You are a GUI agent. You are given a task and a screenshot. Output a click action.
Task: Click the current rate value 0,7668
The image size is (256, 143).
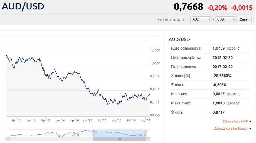coord(188,7)
